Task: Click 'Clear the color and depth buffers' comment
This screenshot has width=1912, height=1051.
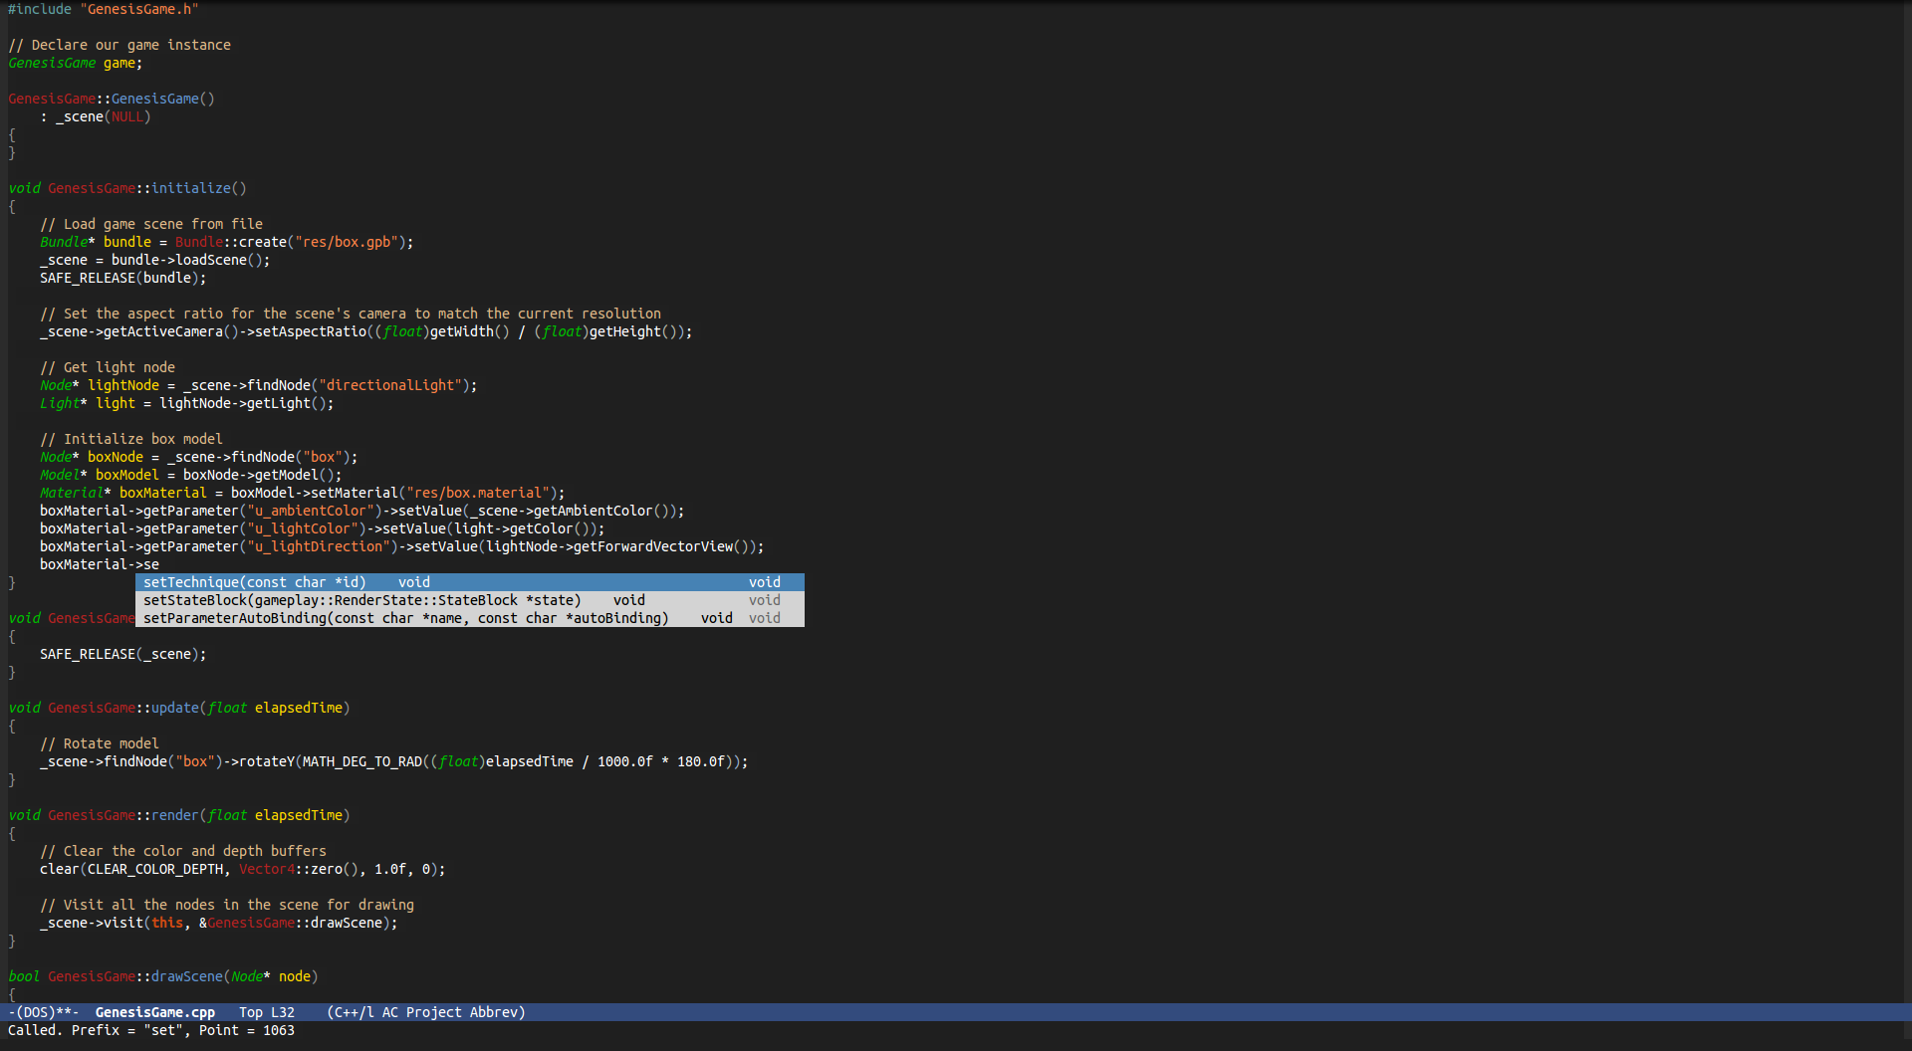Action: (x=183, y=851)
